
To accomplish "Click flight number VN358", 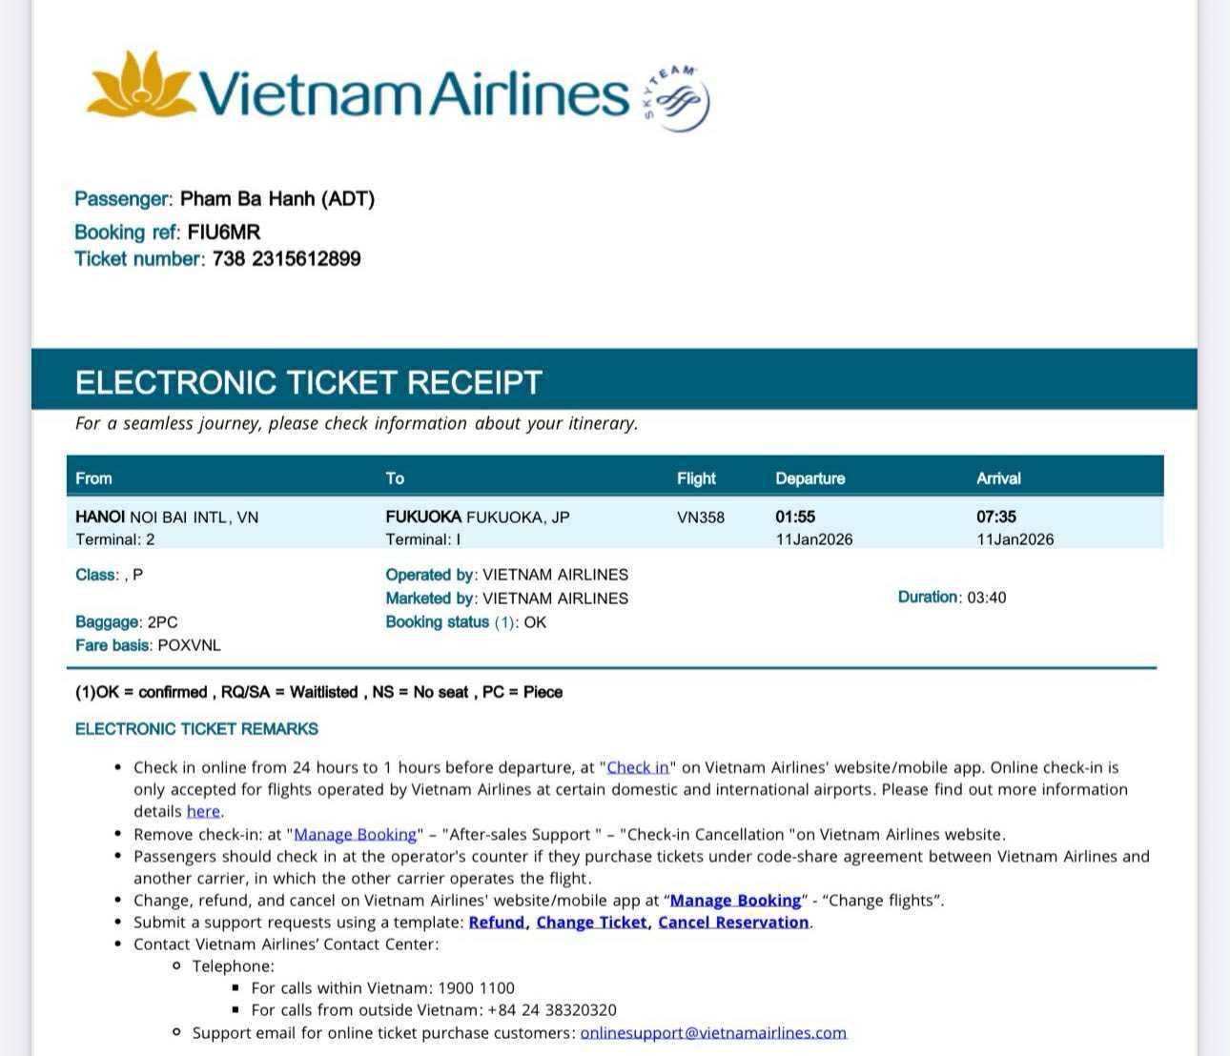I will (x=701, y=518).
